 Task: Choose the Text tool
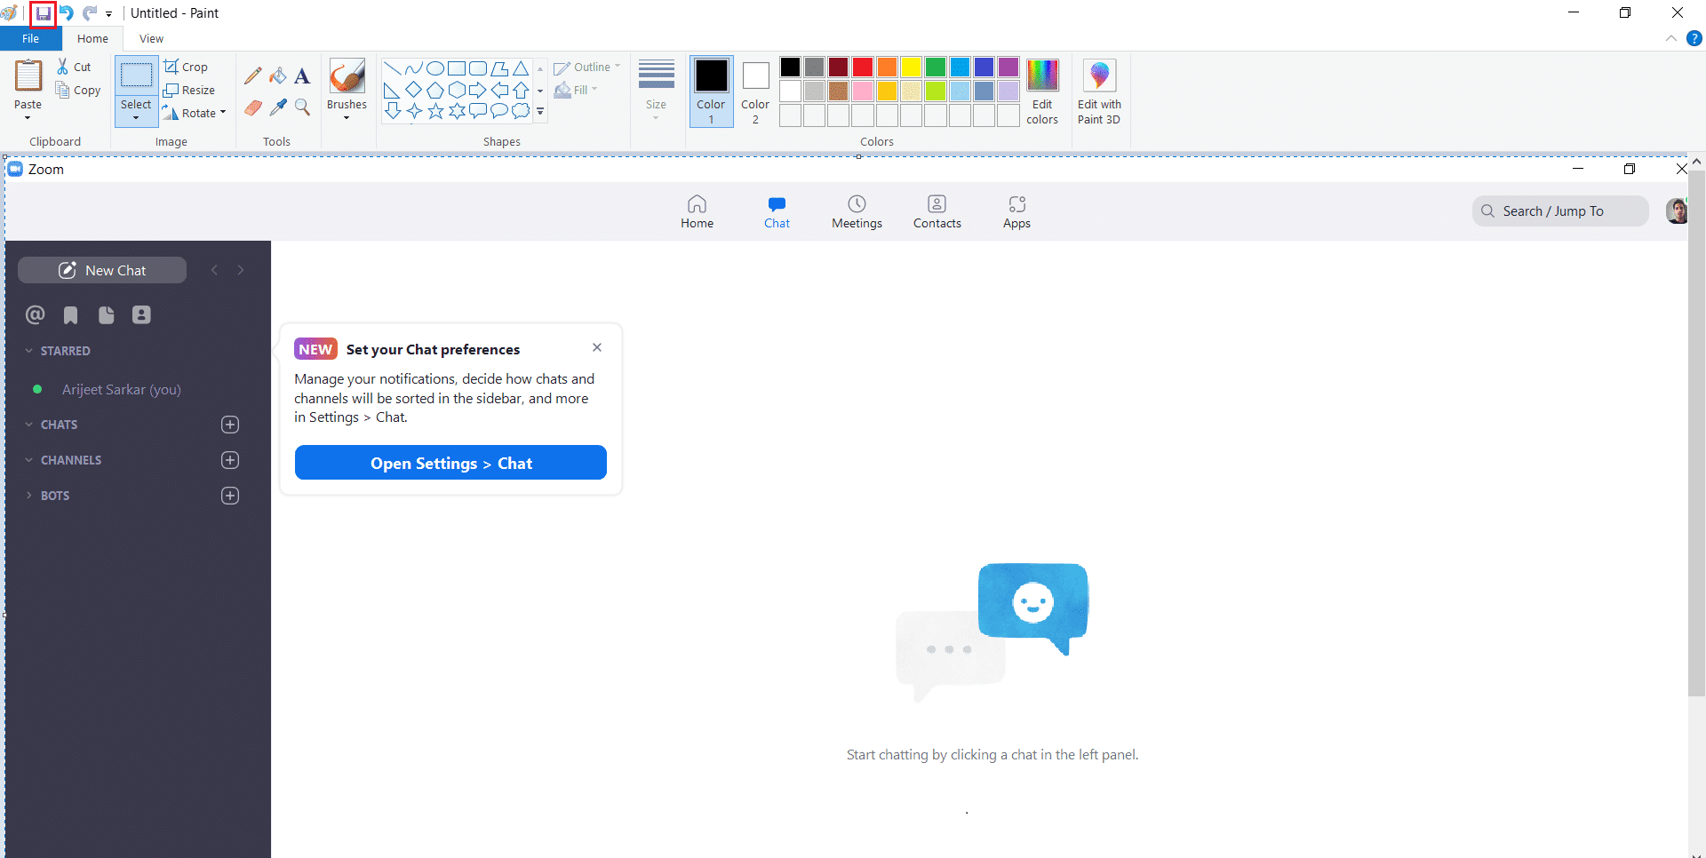tap(302, 75)
